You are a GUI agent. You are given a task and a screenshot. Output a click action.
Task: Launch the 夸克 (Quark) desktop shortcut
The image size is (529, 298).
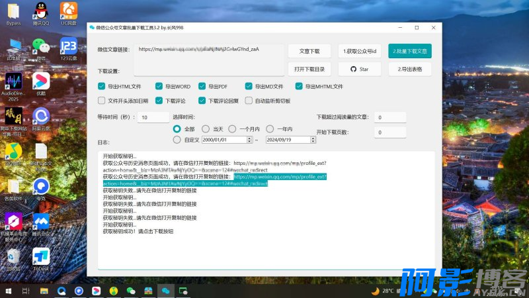[41, 190]
